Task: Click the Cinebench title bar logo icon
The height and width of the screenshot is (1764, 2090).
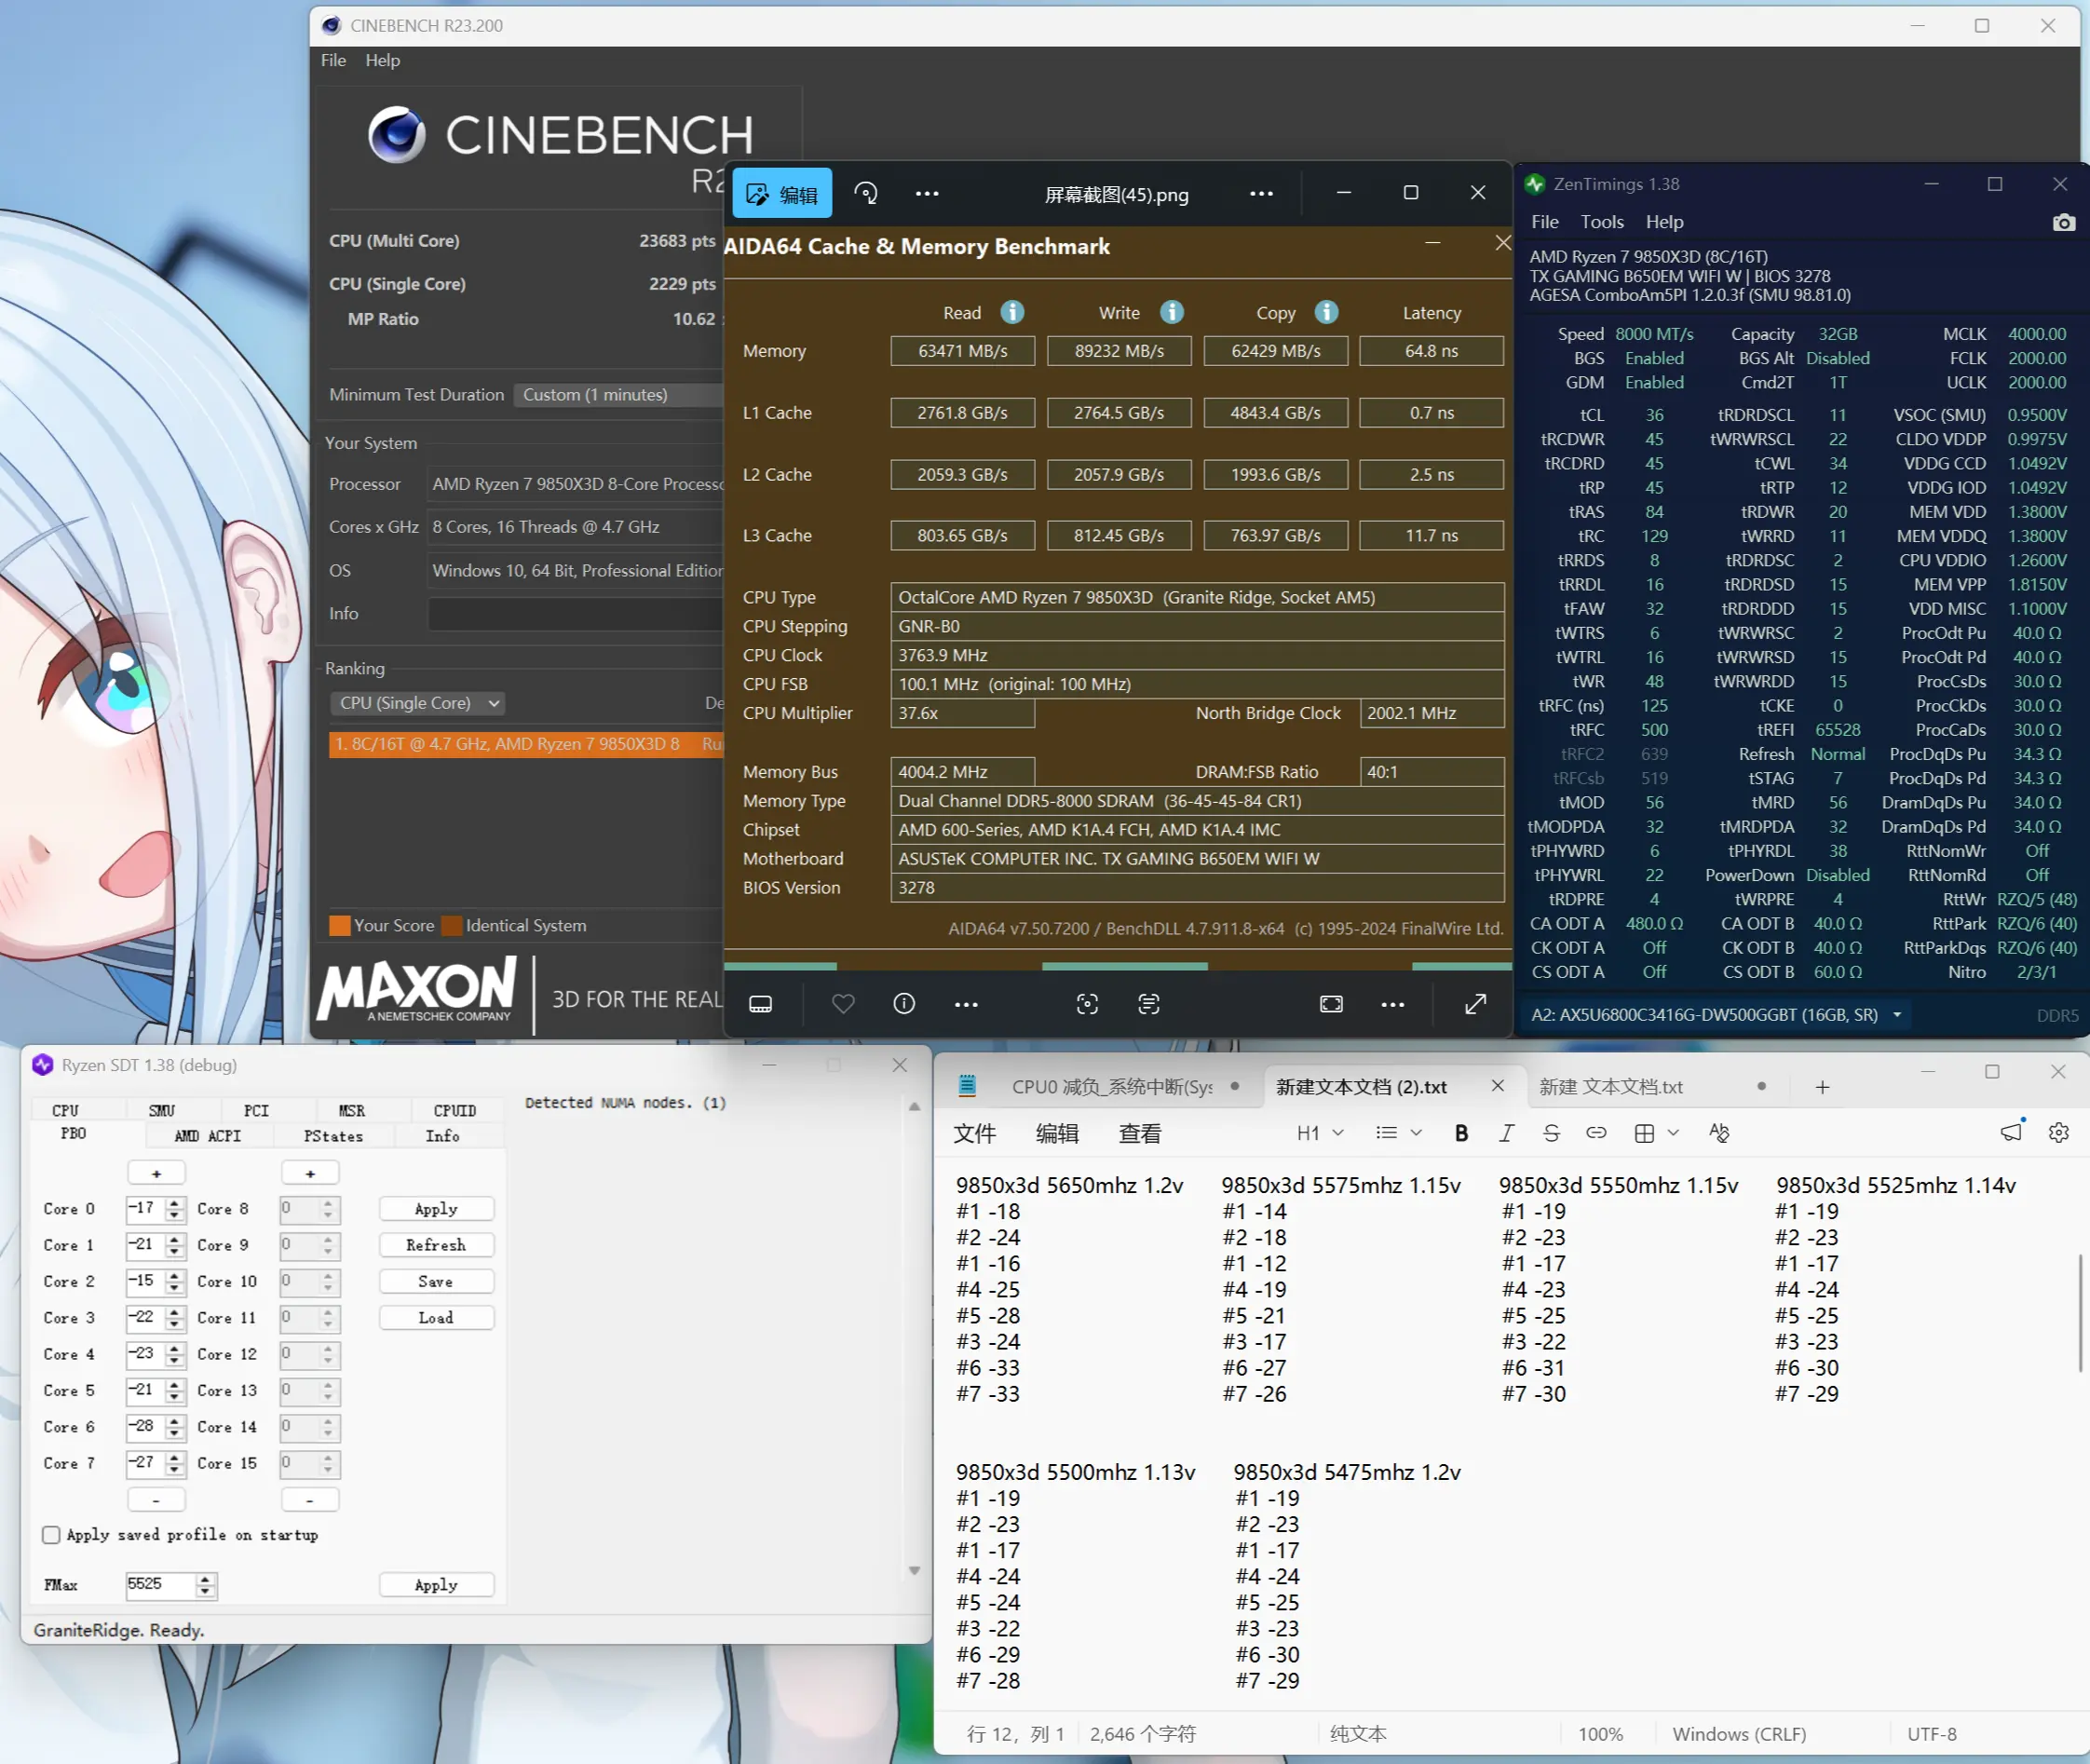Action: [331, 25]
